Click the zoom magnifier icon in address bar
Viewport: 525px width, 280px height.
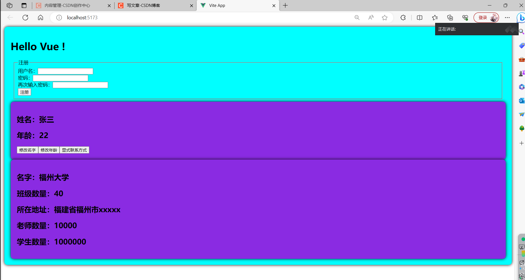coord(357,18)
